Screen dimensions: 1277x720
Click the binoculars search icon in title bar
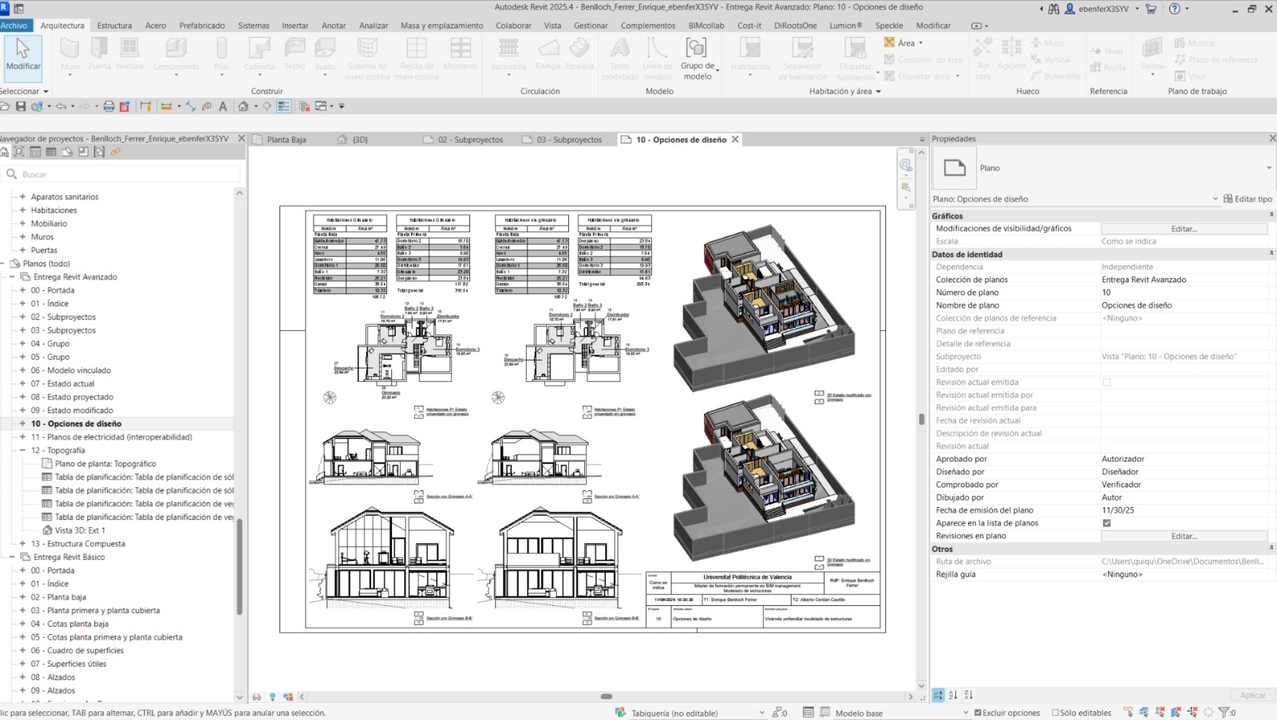point(1054,9)
